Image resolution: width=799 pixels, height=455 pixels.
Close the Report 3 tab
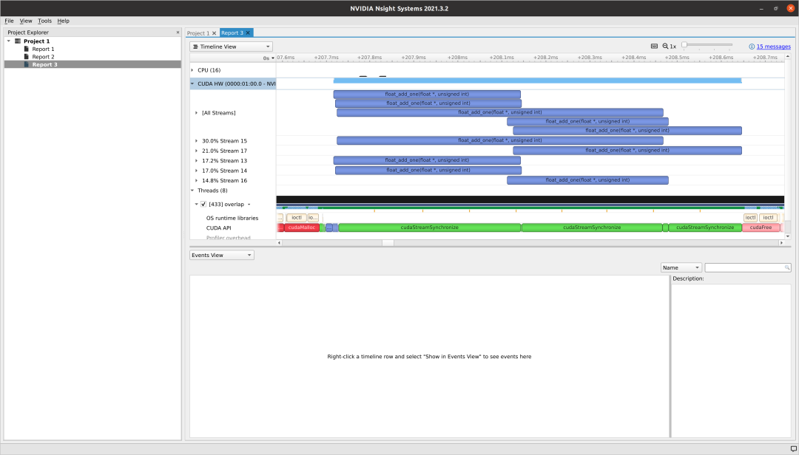(x=248, y=32)
